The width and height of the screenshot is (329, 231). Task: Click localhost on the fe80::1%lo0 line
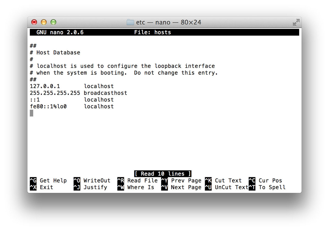pos(99,106)
